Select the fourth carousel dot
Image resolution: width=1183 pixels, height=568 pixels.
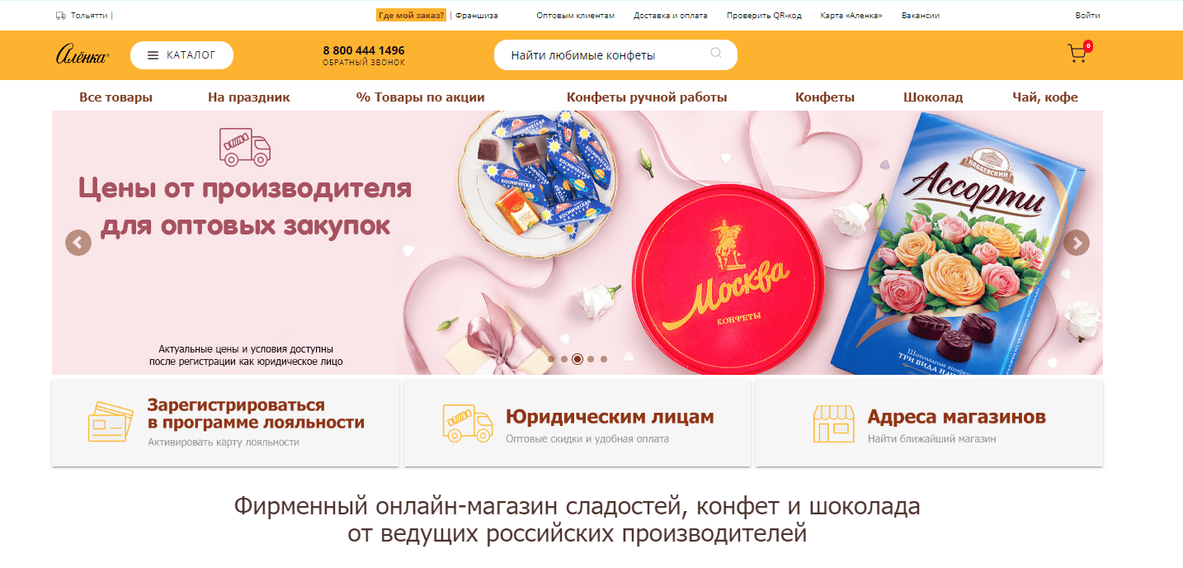[591, 359]
